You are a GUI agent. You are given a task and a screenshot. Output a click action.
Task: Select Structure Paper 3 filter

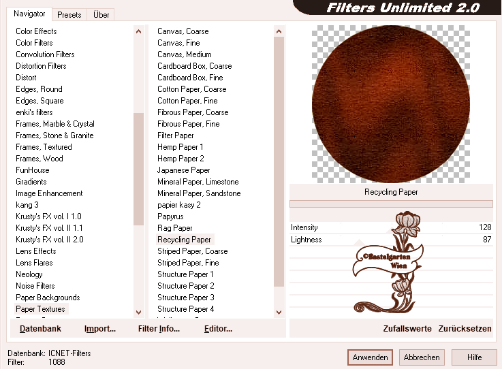tap(186, 298)
